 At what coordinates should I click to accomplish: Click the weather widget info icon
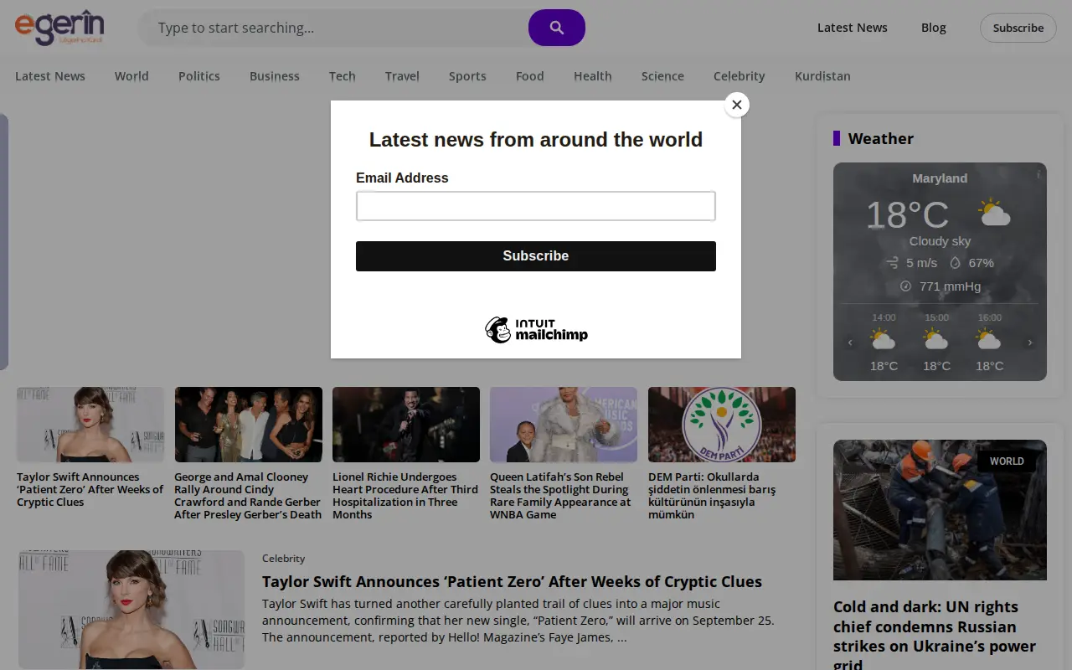click(x=1038, y=175)
